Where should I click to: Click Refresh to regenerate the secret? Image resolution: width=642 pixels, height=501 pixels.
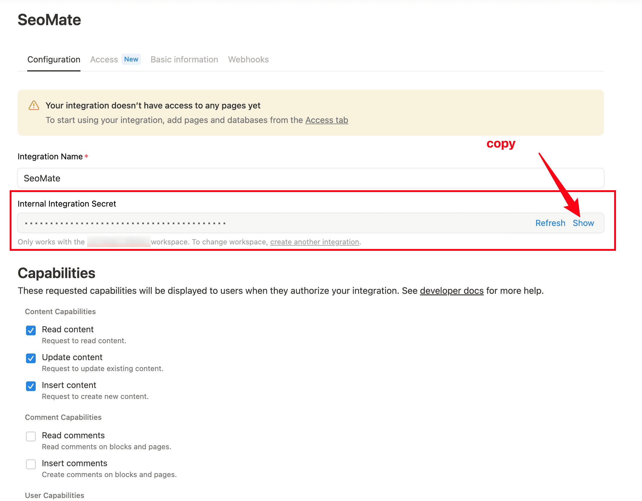[550, 223]
